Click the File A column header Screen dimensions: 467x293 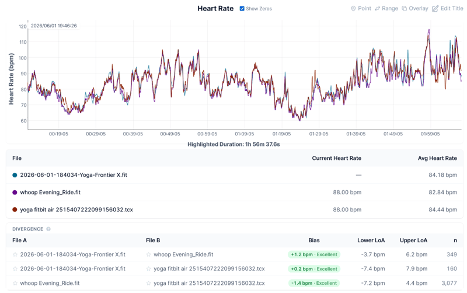pyautogui.click(x=19, y=240)
